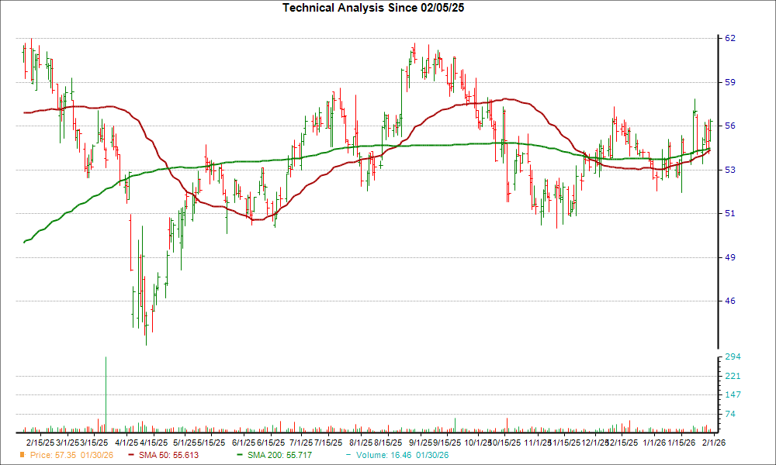Select the tall green volume spike in April
The width and height of the screenshot is (776, 465).
click(x=106, y=395)
